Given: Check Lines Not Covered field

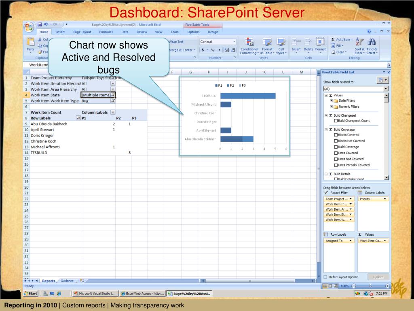Looking at the screenshot, I should click(336, 159).
